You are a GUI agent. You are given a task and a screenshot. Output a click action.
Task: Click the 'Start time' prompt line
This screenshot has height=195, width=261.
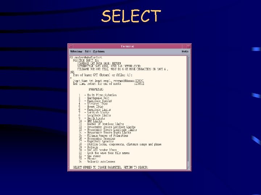[x=108, y=81]
